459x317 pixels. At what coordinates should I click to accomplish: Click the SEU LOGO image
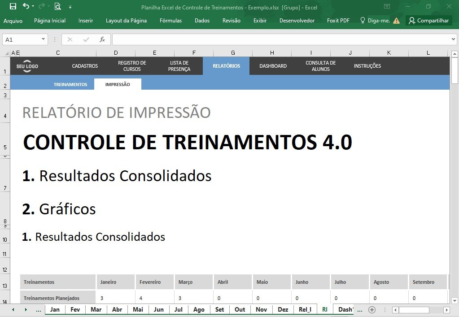click(27, 66)
